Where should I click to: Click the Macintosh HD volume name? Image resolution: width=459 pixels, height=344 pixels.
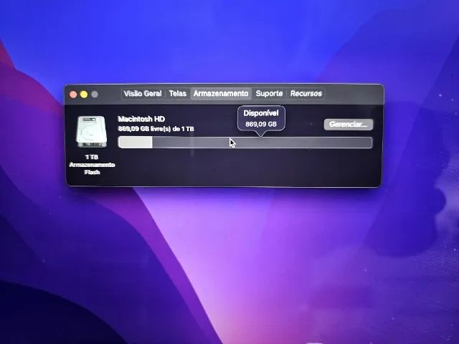141,119
